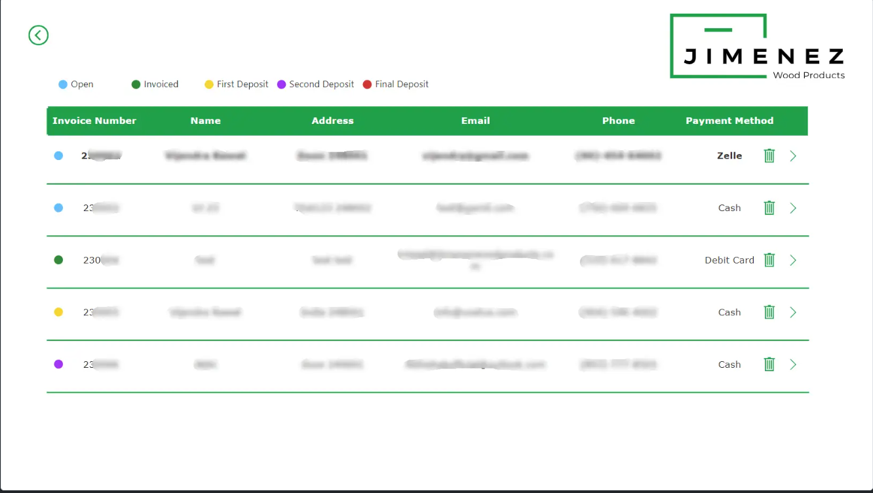This screenshot has height=493, width=873.
Task: Open details arrow for the Zelle invoice
Action: pos(793,156)
